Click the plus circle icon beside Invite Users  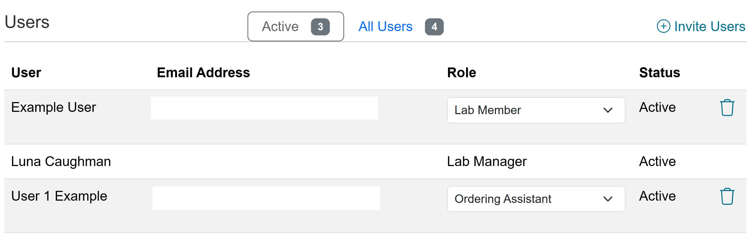pyautogui.click(x=663, y=27)
